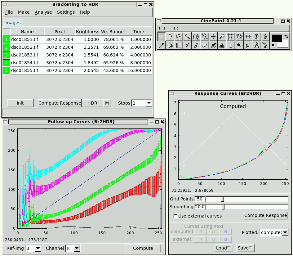Choose the Lasso free-select tool
Image resolution: width=293 pixels, height=256 pixels.
[x=179, y=37]
